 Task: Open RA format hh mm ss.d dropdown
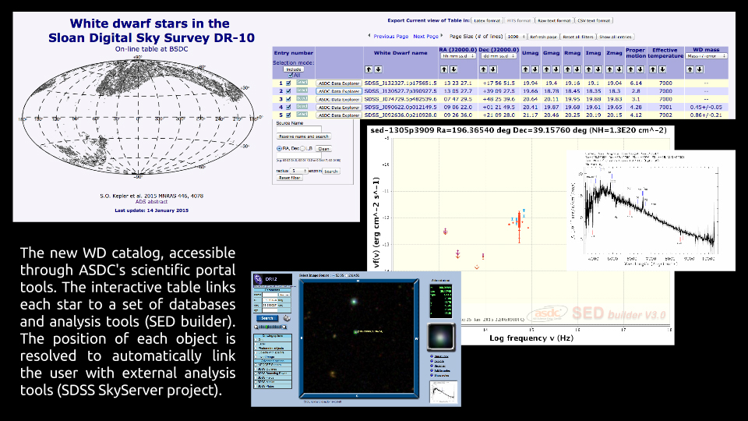point(458,56)
